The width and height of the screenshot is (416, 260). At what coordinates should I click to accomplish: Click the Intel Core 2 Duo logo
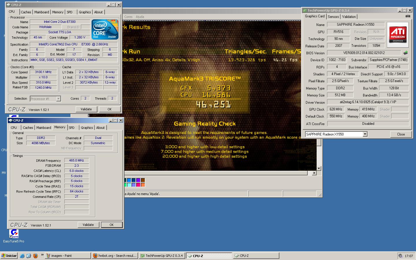click(105, 29)
